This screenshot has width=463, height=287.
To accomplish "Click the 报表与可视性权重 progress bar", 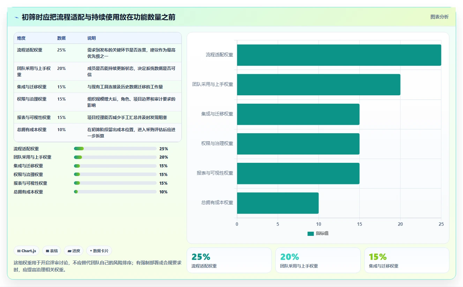I will [x=115, y=183].
